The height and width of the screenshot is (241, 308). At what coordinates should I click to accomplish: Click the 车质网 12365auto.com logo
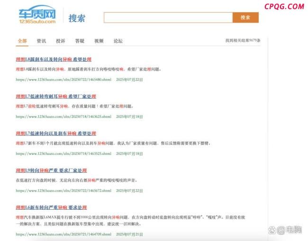pos(37,15)
